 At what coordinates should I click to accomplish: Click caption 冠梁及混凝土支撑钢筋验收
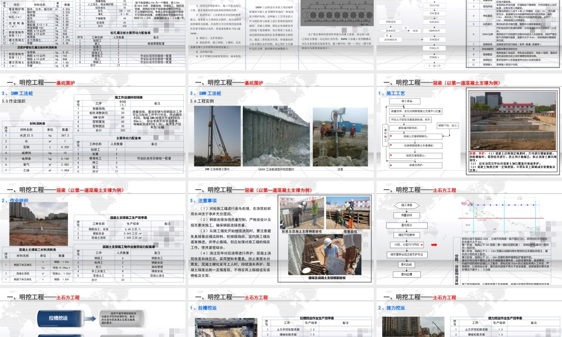tap(301, 231)
